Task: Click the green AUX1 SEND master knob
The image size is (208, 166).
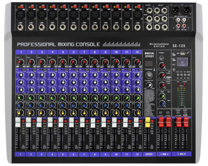Action: point(162,96)
